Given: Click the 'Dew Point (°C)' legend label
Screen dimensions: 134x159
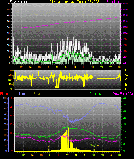Looking at the screenshot, I should click(x=123, y=94).
